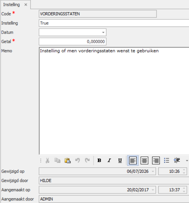Toggle Italic formatting

(109, 160)
